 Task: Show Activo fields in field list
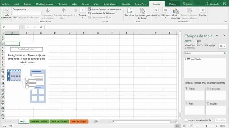click(187, 41)
